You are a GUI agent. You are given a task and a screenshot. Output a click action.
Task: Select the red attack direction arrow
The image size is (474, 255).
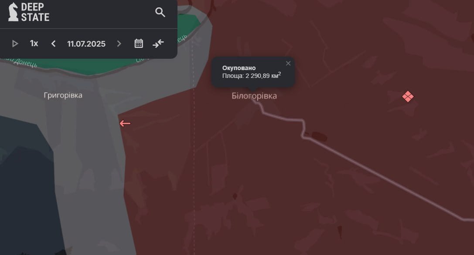[x=125, y=123]
